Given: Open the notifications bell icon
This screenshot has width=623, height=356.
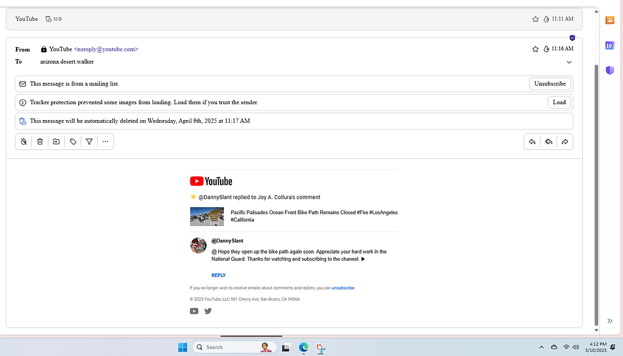Looking at the screenshot, I should tap(613, 347).
